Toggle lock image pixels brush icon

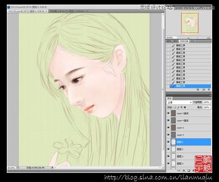(178, 107)
